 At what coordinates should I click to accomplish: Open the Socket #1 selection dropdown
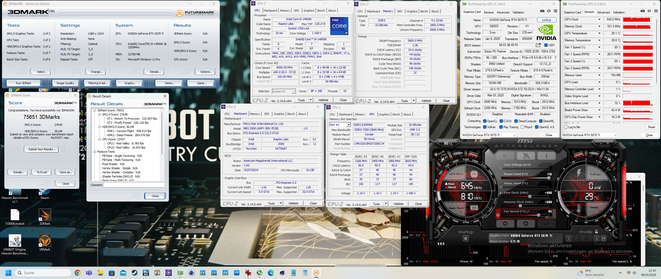[284, 91]
